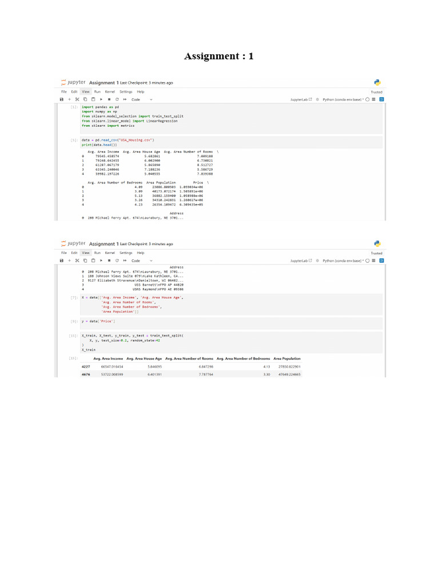
Task: Open the Code cell type dropdown in the first notebook
Action: pos(142,99)
